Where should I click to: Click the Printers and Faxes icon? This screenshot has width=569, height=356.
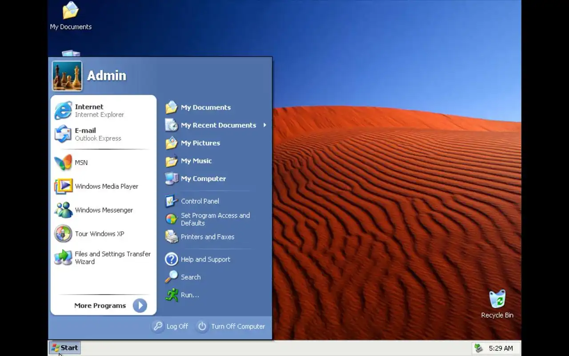point(172,237)
